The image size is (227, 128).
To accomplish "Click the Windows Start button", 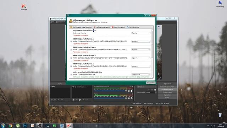I will (3, 126).
